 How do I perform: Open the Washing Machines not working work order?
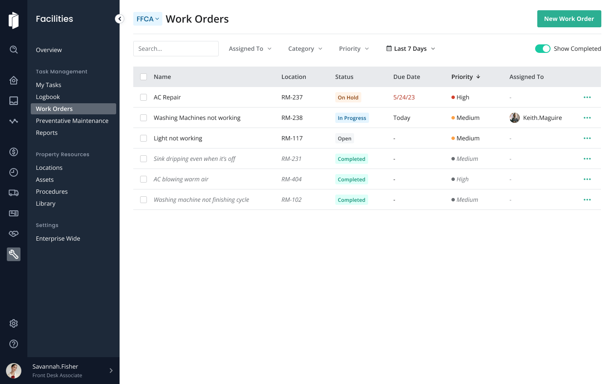(197, 118)
